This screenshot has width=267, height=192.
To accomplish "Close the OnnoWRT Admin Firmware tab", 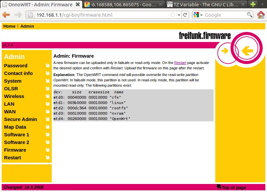I will 78,5.
